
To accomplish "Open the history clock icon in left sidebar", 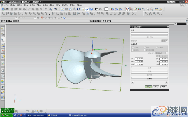I will 3,70.
